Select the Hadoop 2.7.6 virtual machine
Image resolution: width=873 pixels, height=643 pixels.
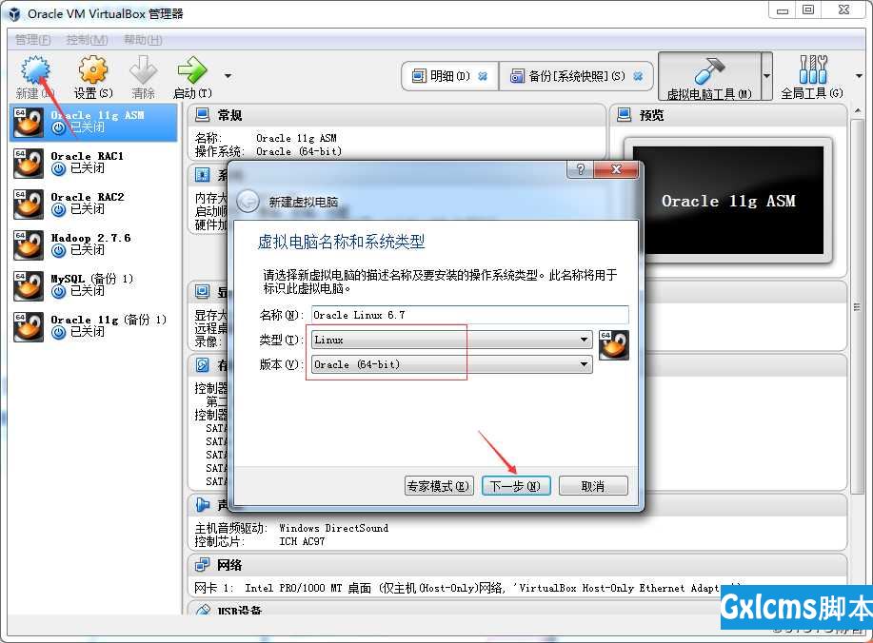point(93,244)
